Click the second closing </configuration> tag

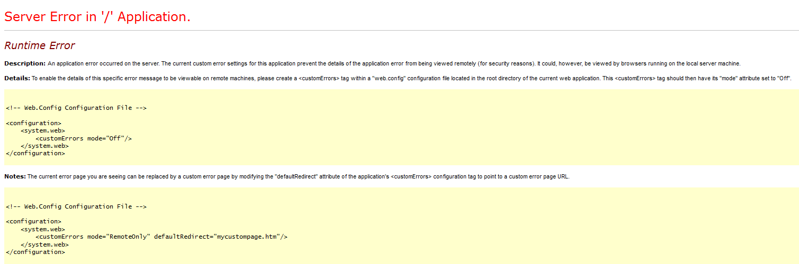tap(35, 252)
